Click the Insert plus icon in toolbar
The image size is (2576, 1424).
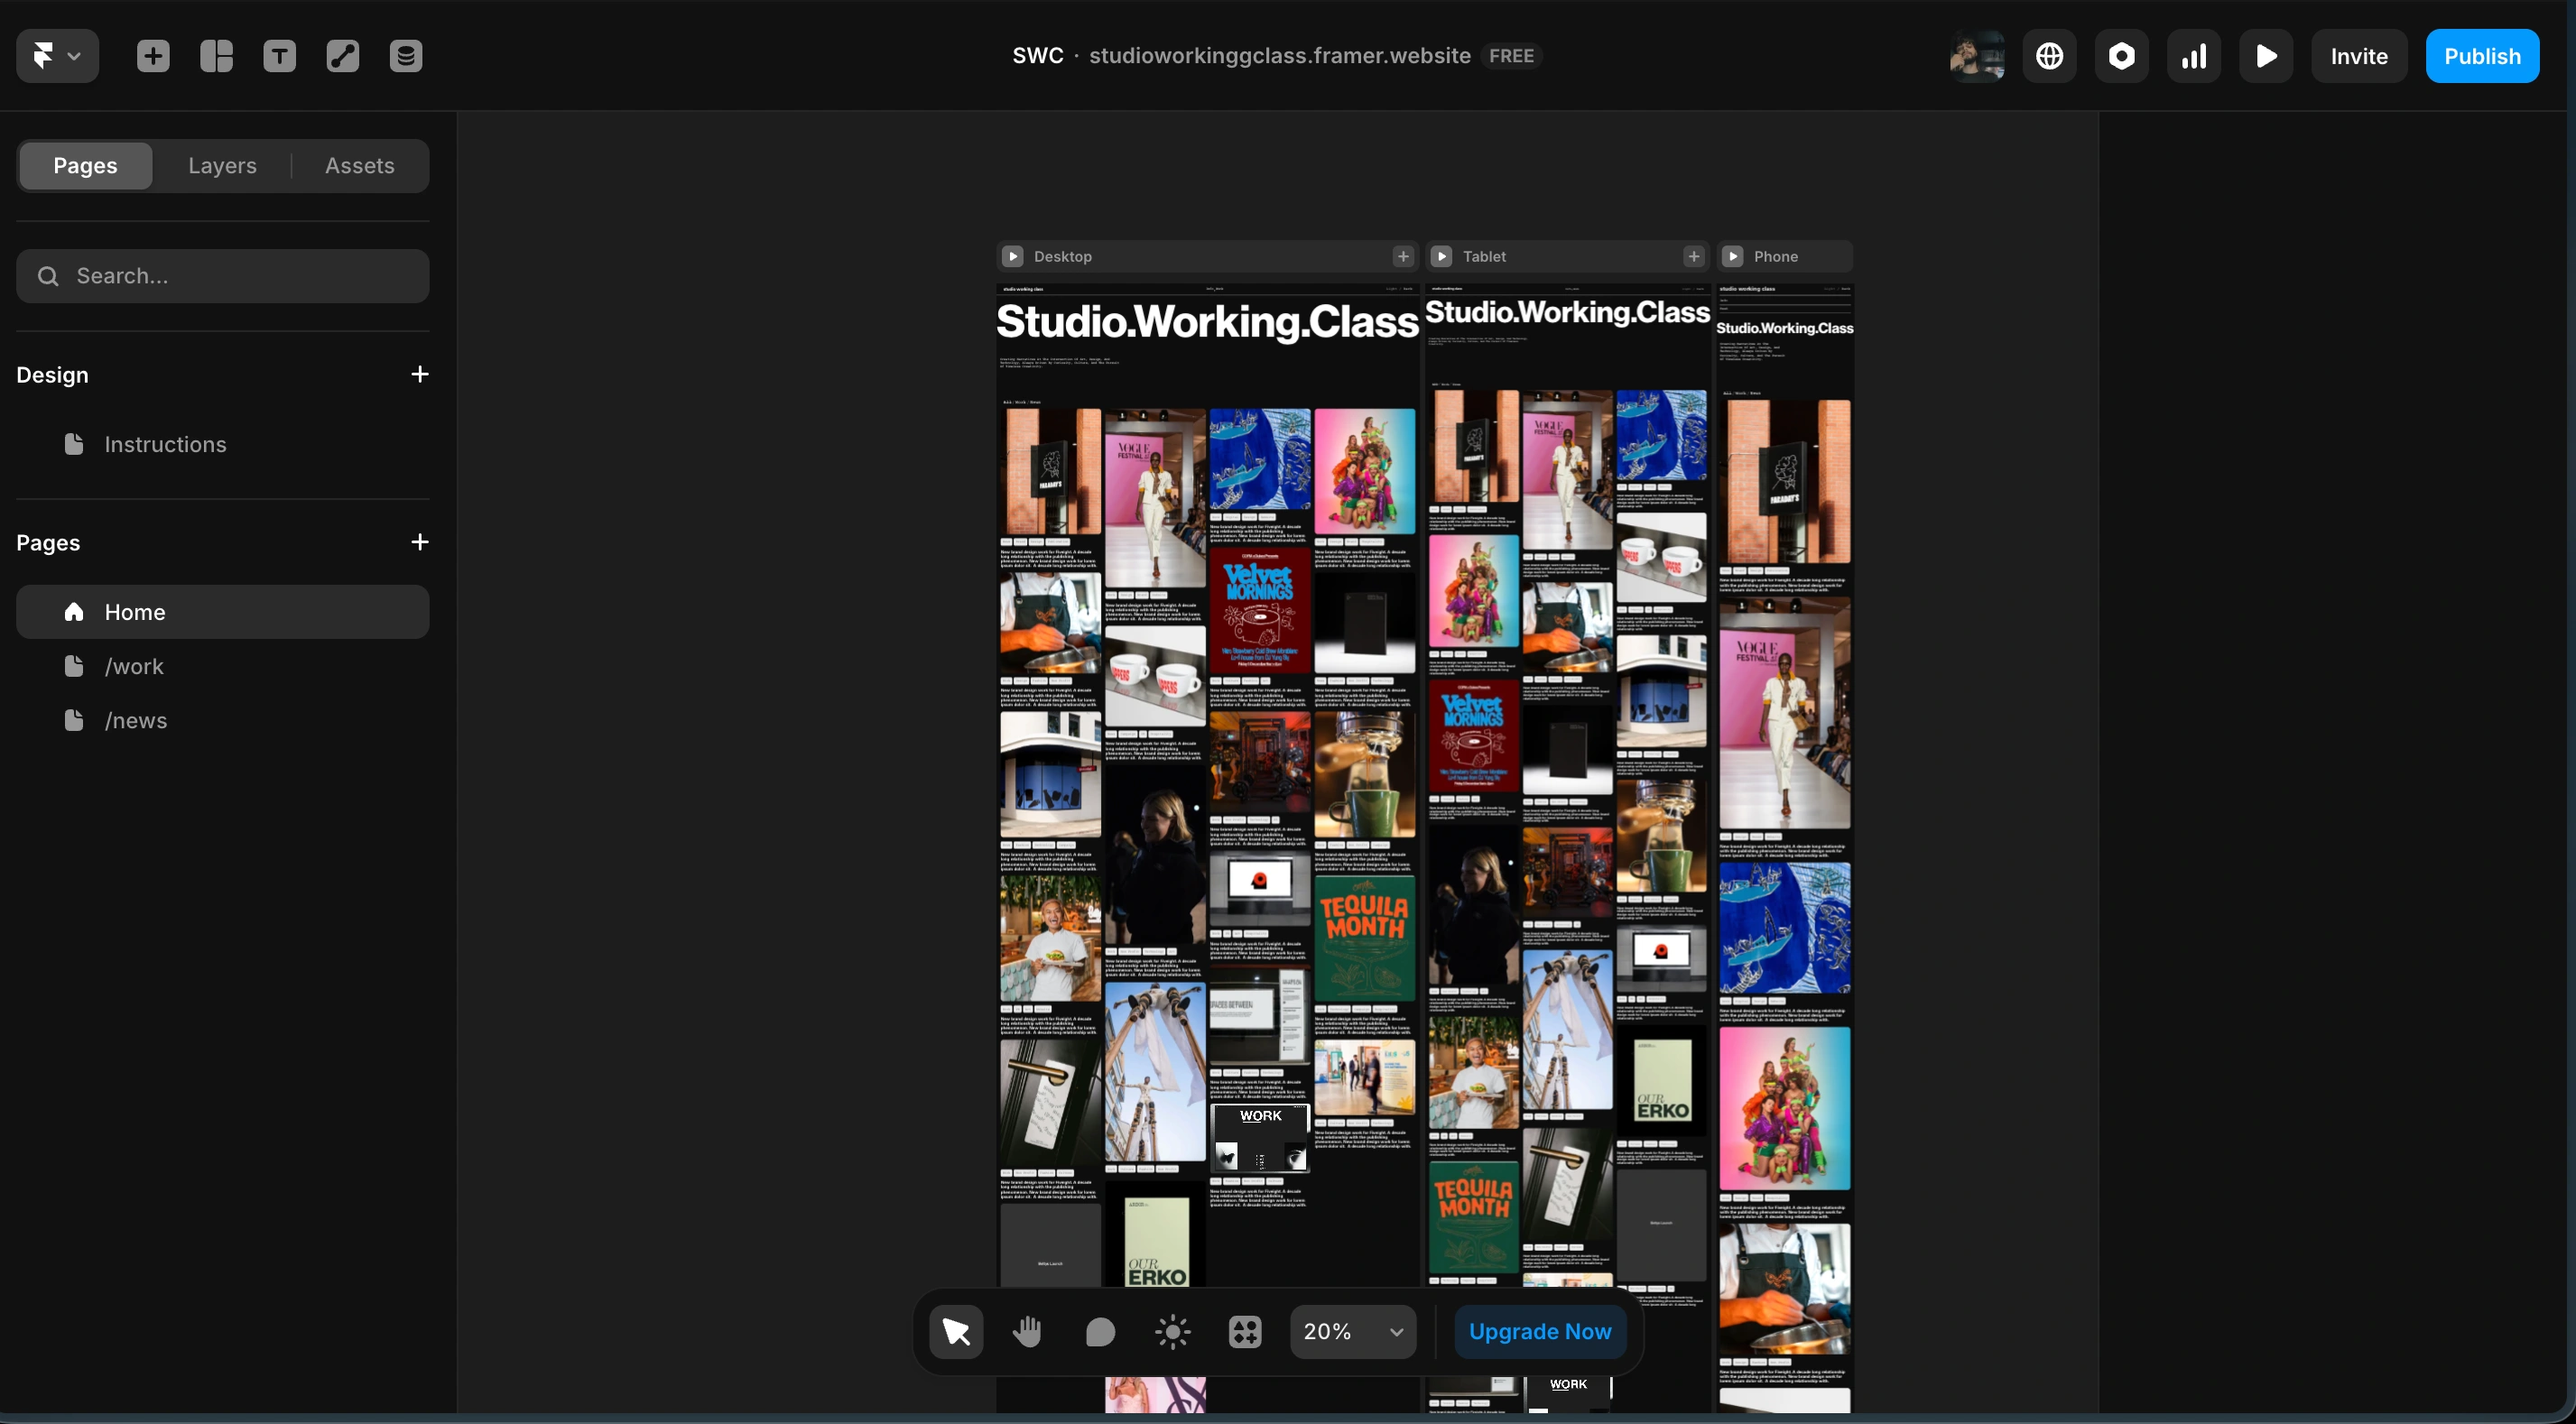pos(153,56)
